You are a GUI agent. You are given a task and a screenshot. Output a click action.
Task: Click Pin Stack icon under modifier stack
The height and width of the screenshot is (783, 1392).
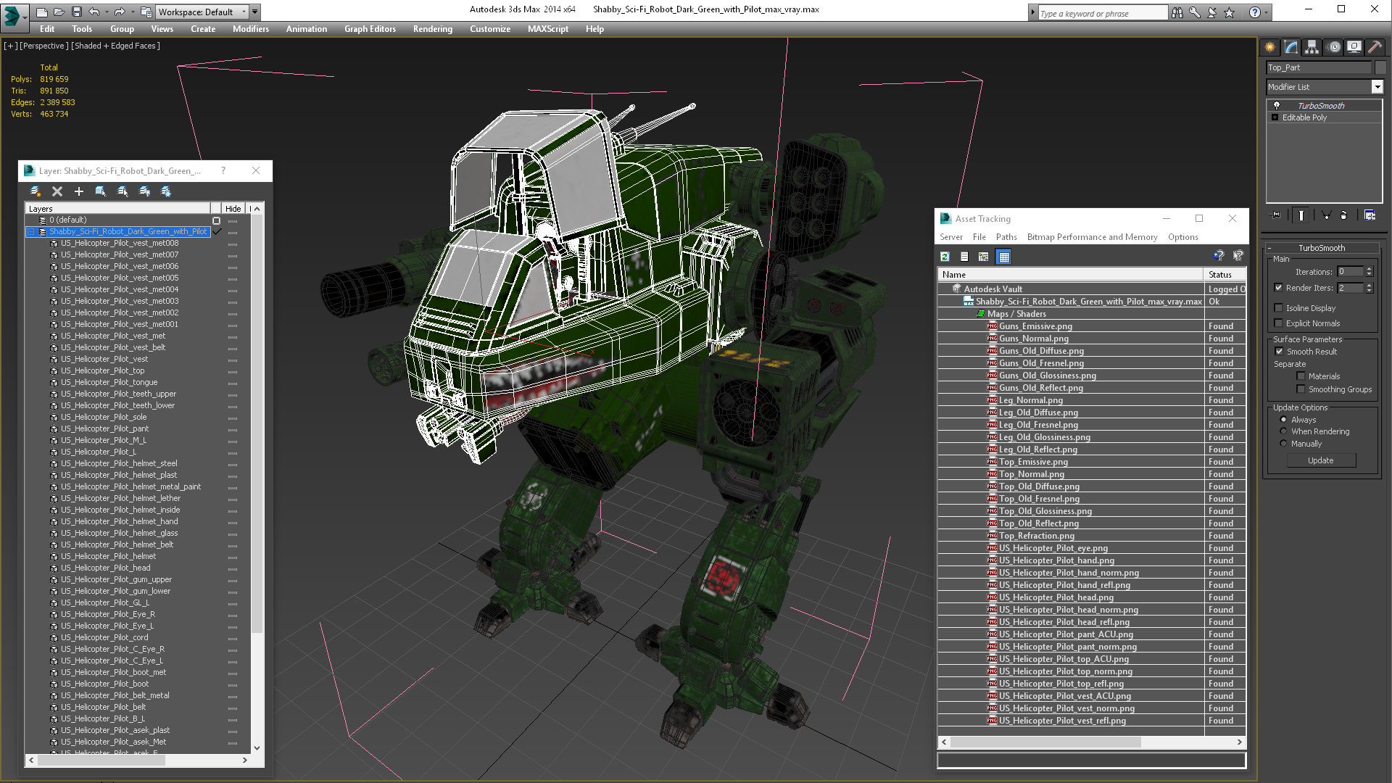[1276, 215]
